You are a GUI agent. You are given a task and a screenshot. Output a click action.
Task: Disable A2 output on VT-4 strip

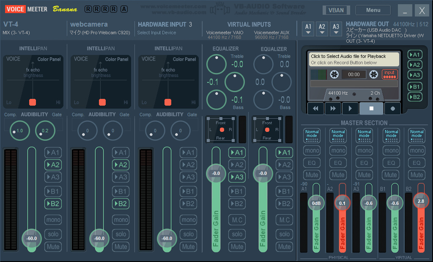coord(53,165)
